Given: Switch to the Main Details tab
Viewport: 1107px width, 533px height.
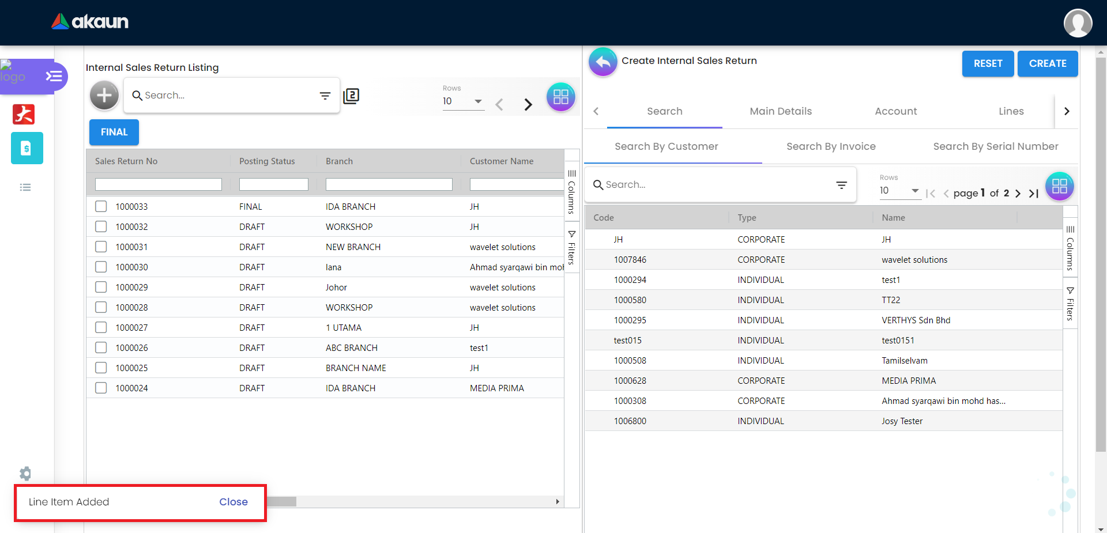Looking at the screenshot, I should tap(780, 111).
